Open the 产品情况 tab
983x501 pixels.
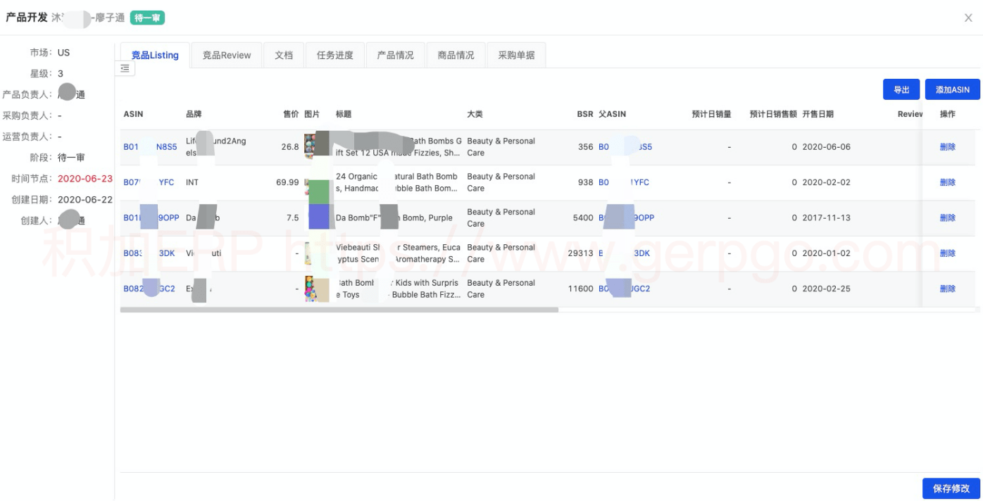click(x=395, y=54)
